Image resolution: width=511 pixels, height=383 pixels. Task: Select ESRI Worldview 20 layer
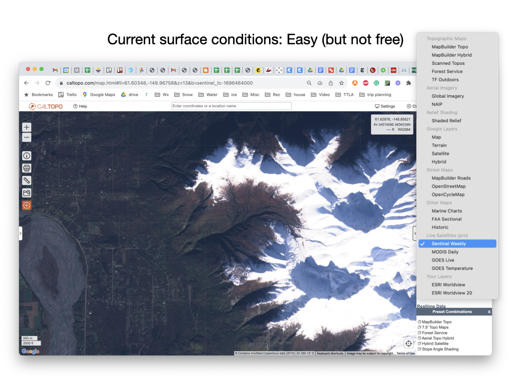452,293
